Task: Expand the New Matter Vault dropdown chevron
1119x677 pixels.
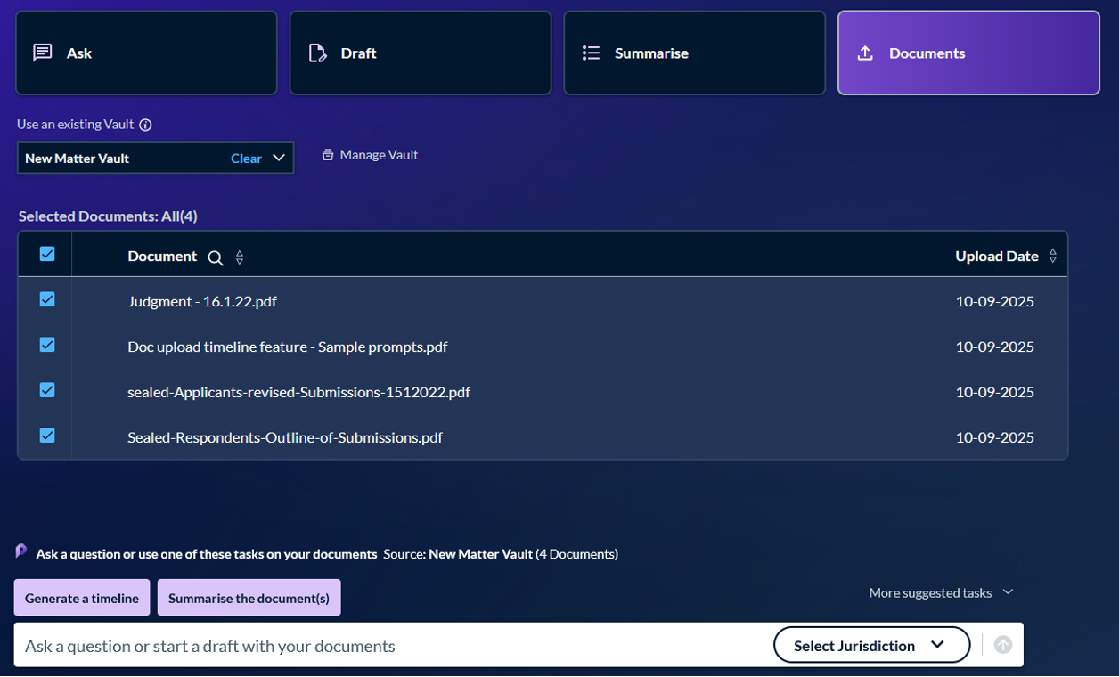Action: 279,158
